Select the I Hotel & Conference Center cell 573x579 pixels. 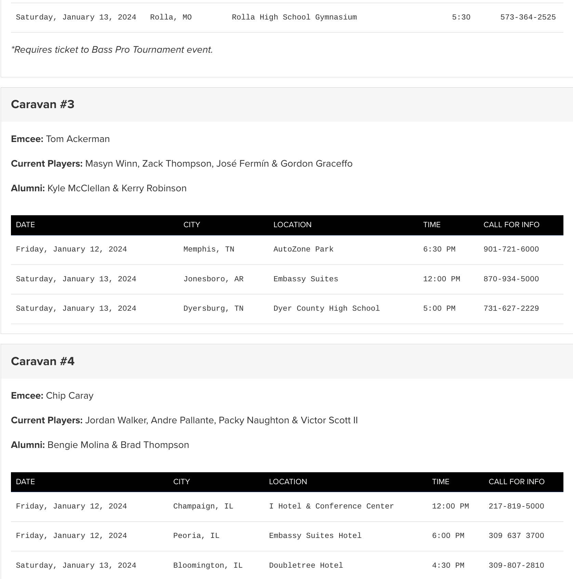point(331,506)
